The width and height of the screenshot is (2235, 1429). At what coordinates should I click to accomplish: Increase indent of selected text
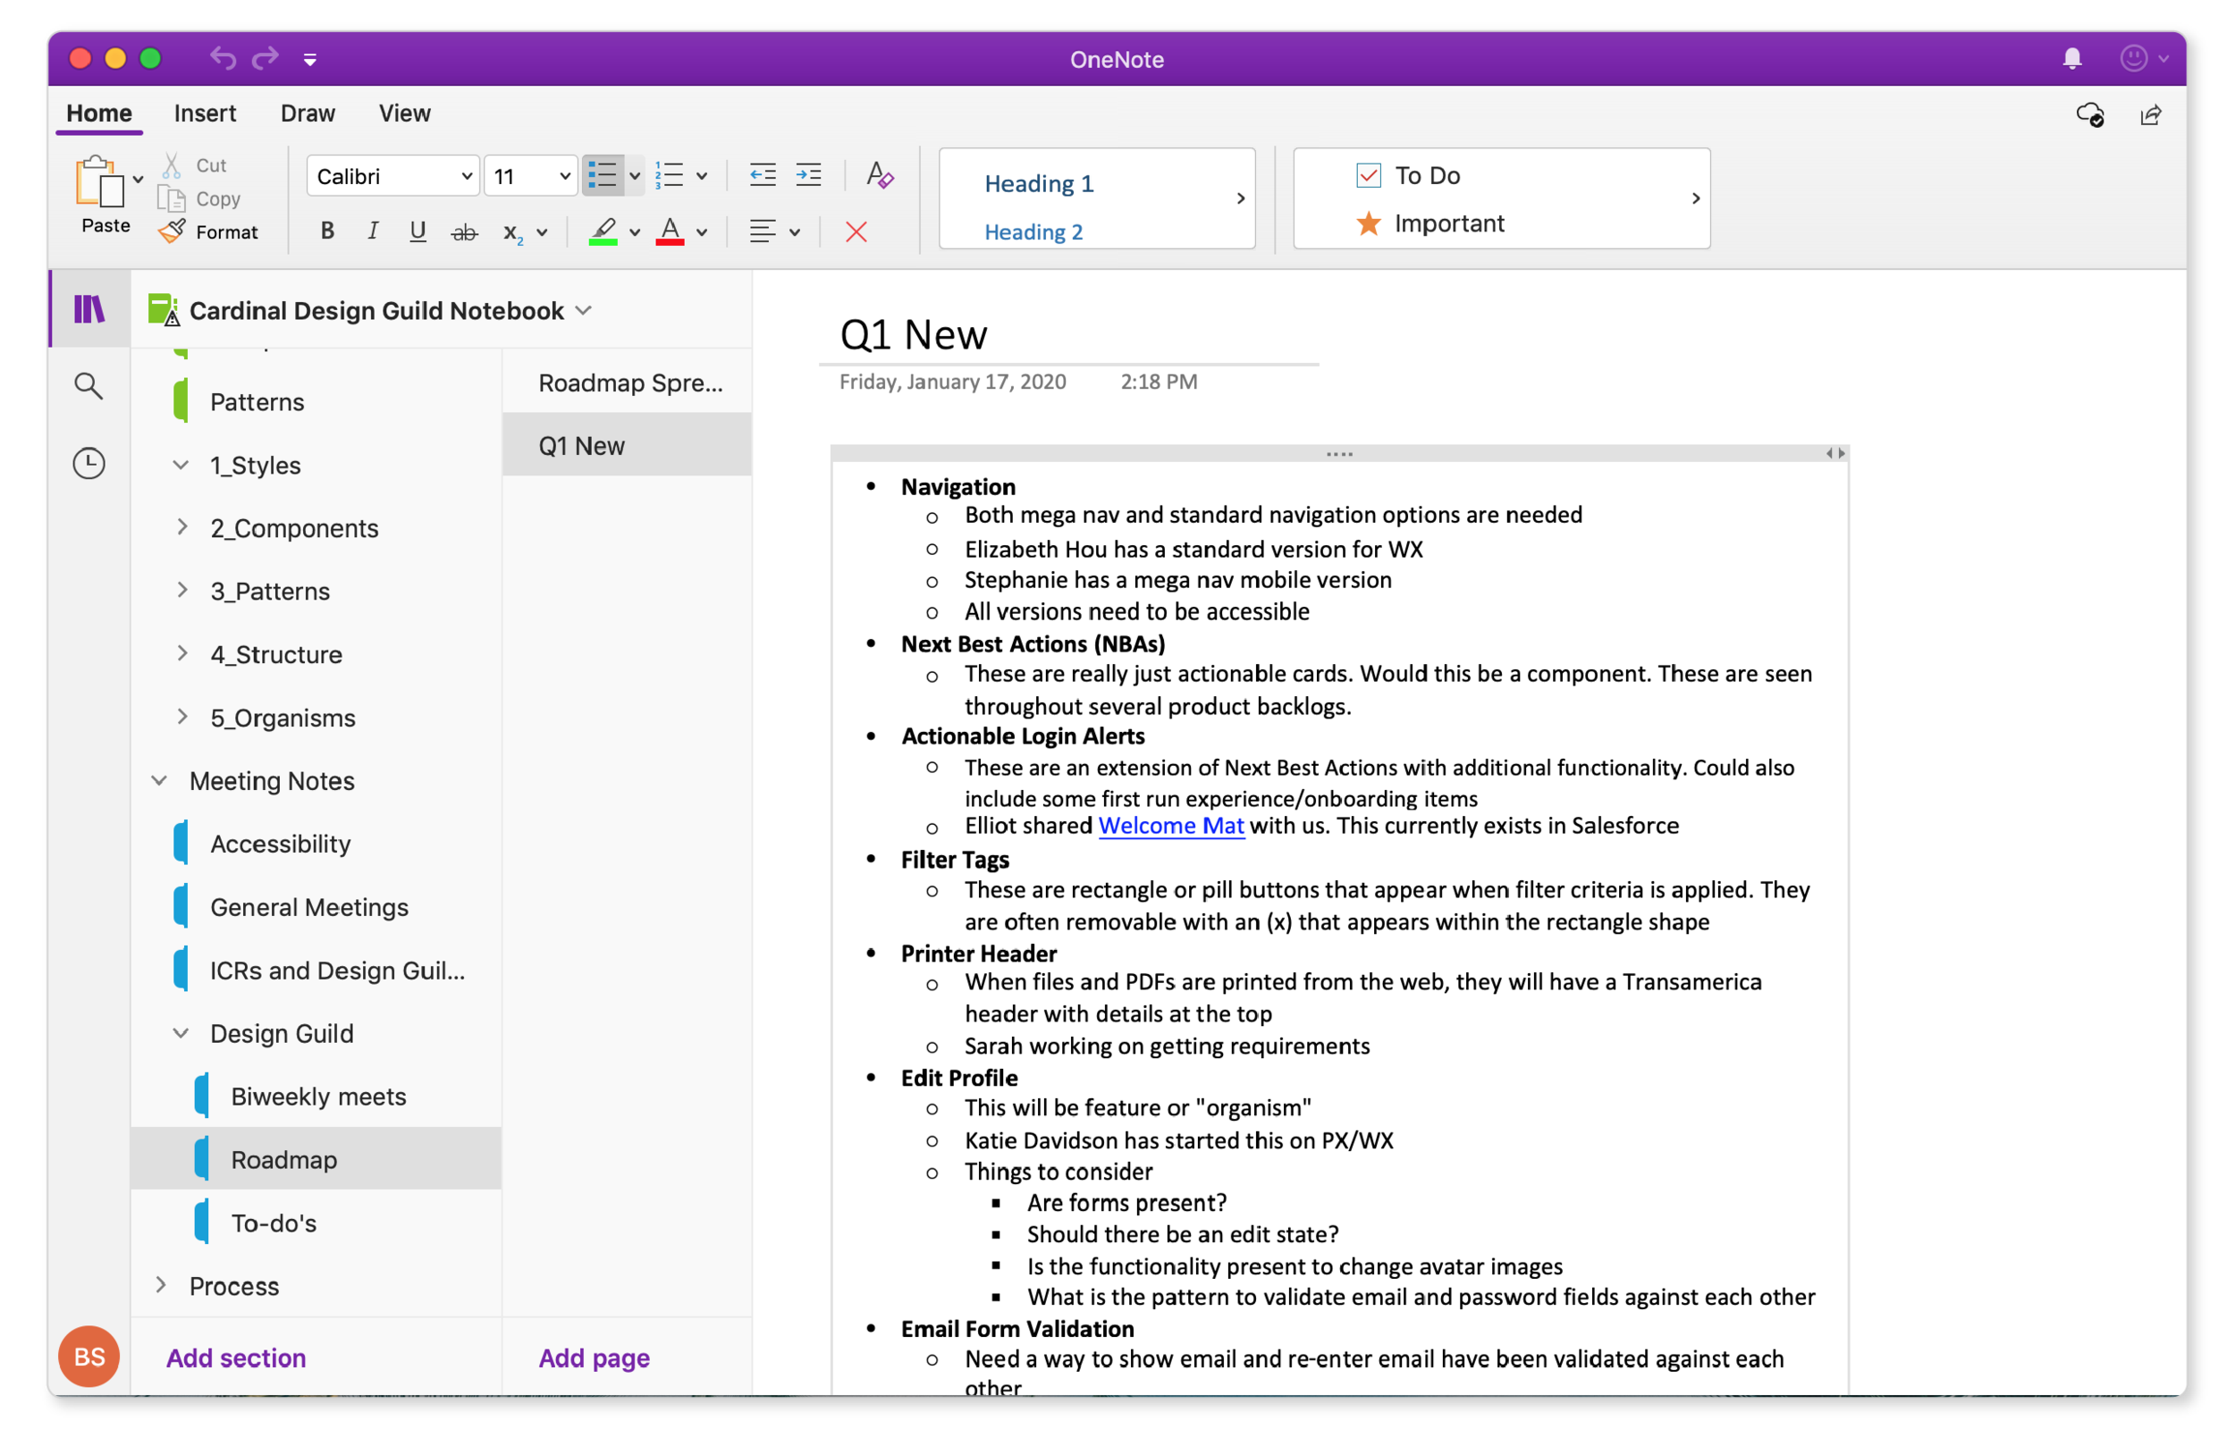coord(808,175)
